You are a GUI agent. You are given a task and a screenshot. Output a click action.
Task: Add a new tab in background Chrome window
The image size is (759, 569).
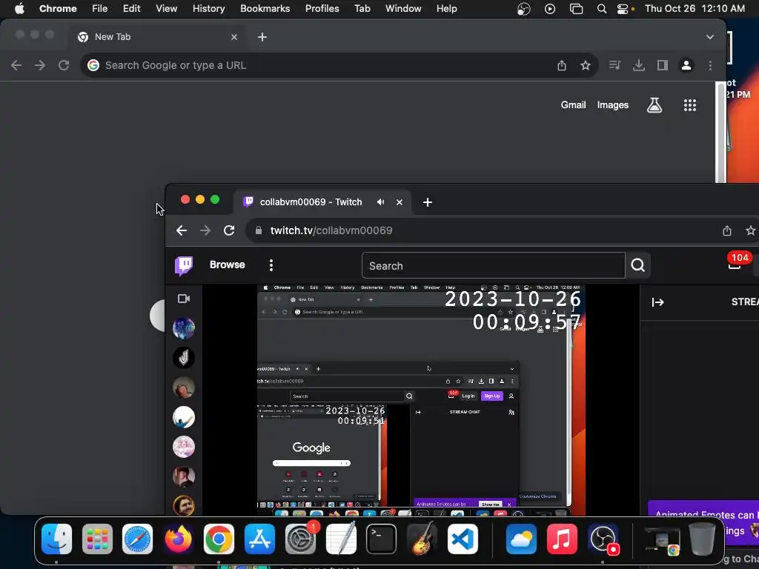(x=262, y=37)
